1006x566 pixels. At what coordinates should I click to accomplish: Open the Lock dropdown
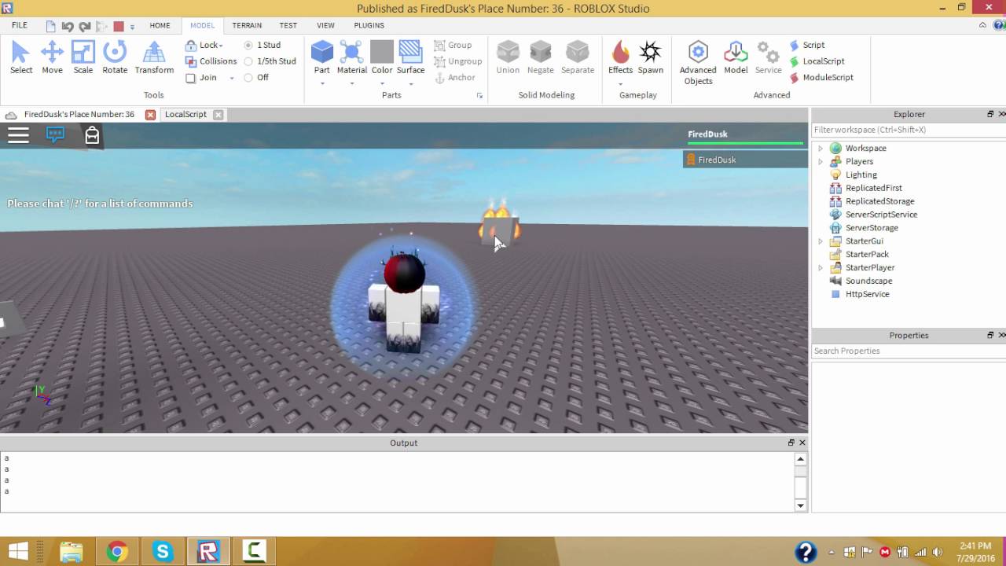204,45
